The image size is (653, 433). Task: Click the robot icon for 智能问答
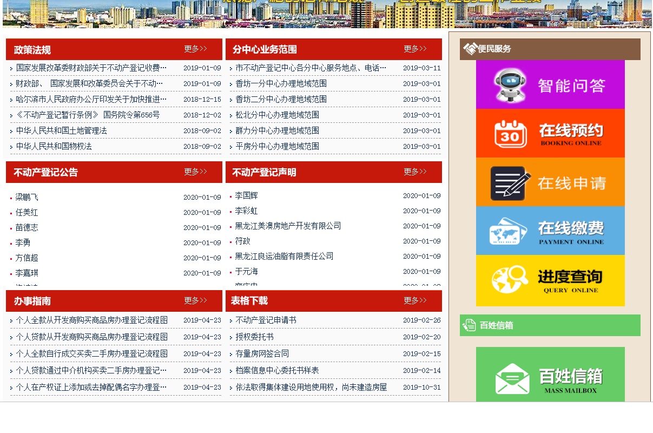click(511, 85)
